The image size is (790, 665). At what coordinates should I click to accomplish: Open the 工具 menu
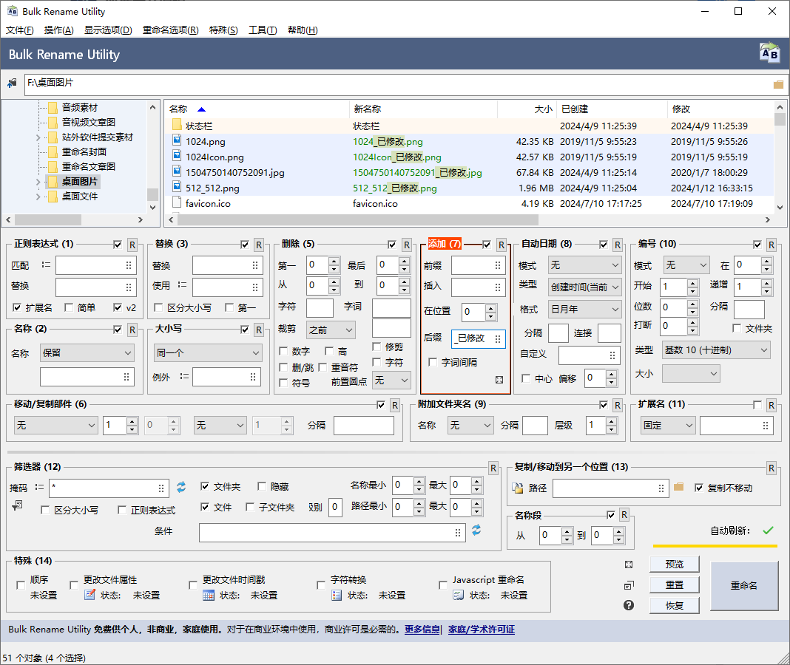(x=263, y=30)
